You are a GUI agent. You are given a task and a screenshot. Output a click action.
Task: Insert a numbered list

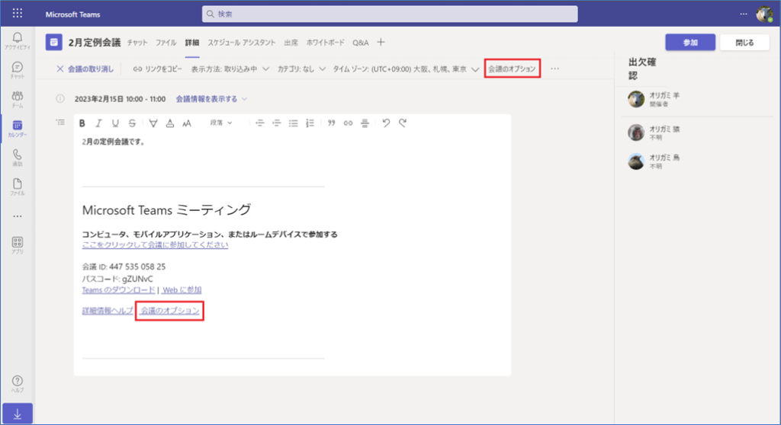point(309,123)
